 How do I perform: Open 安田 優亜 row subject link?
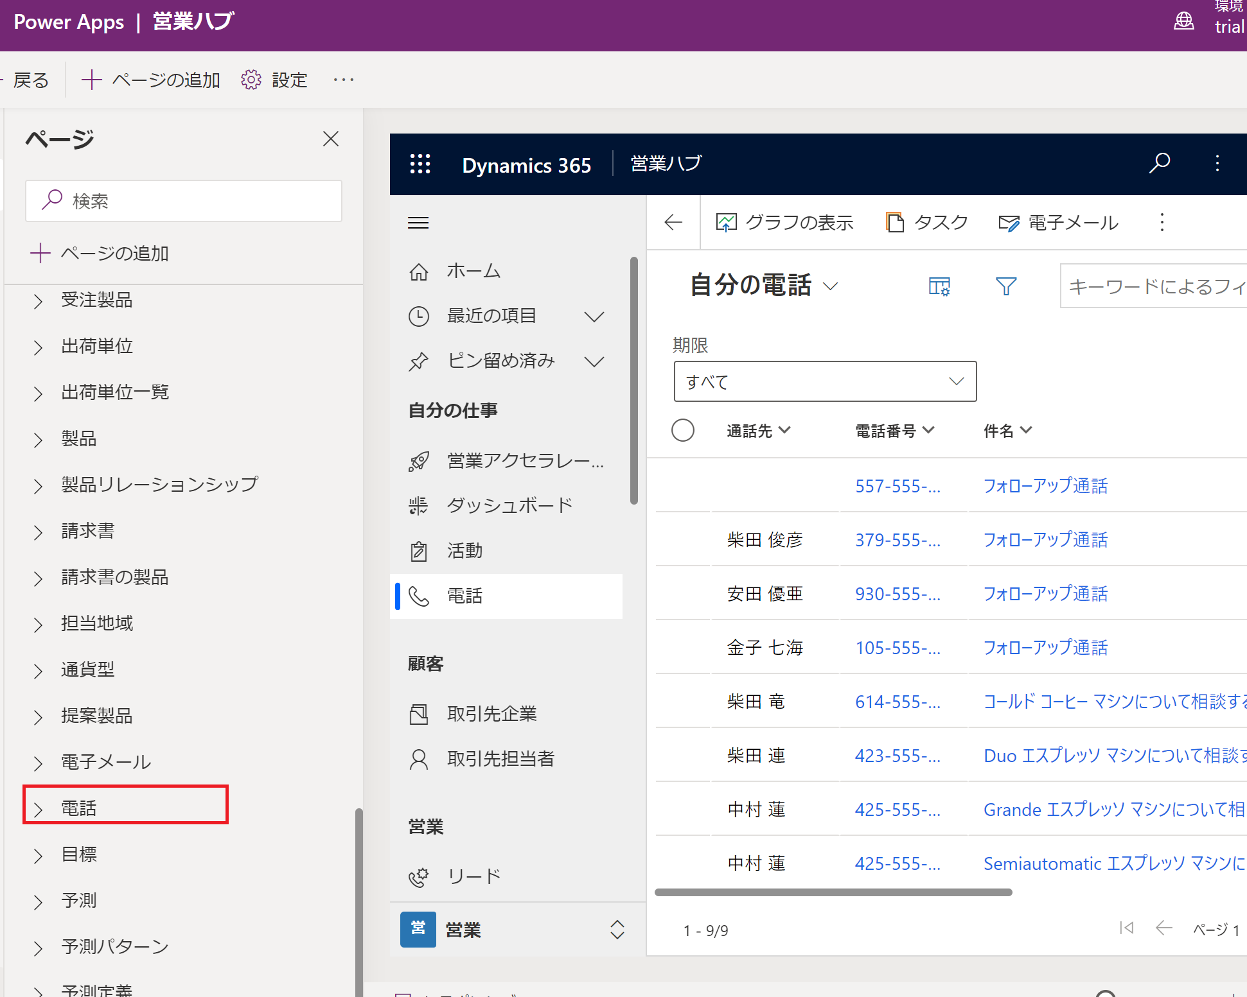pyautogui.click(x=1045, y=594)
